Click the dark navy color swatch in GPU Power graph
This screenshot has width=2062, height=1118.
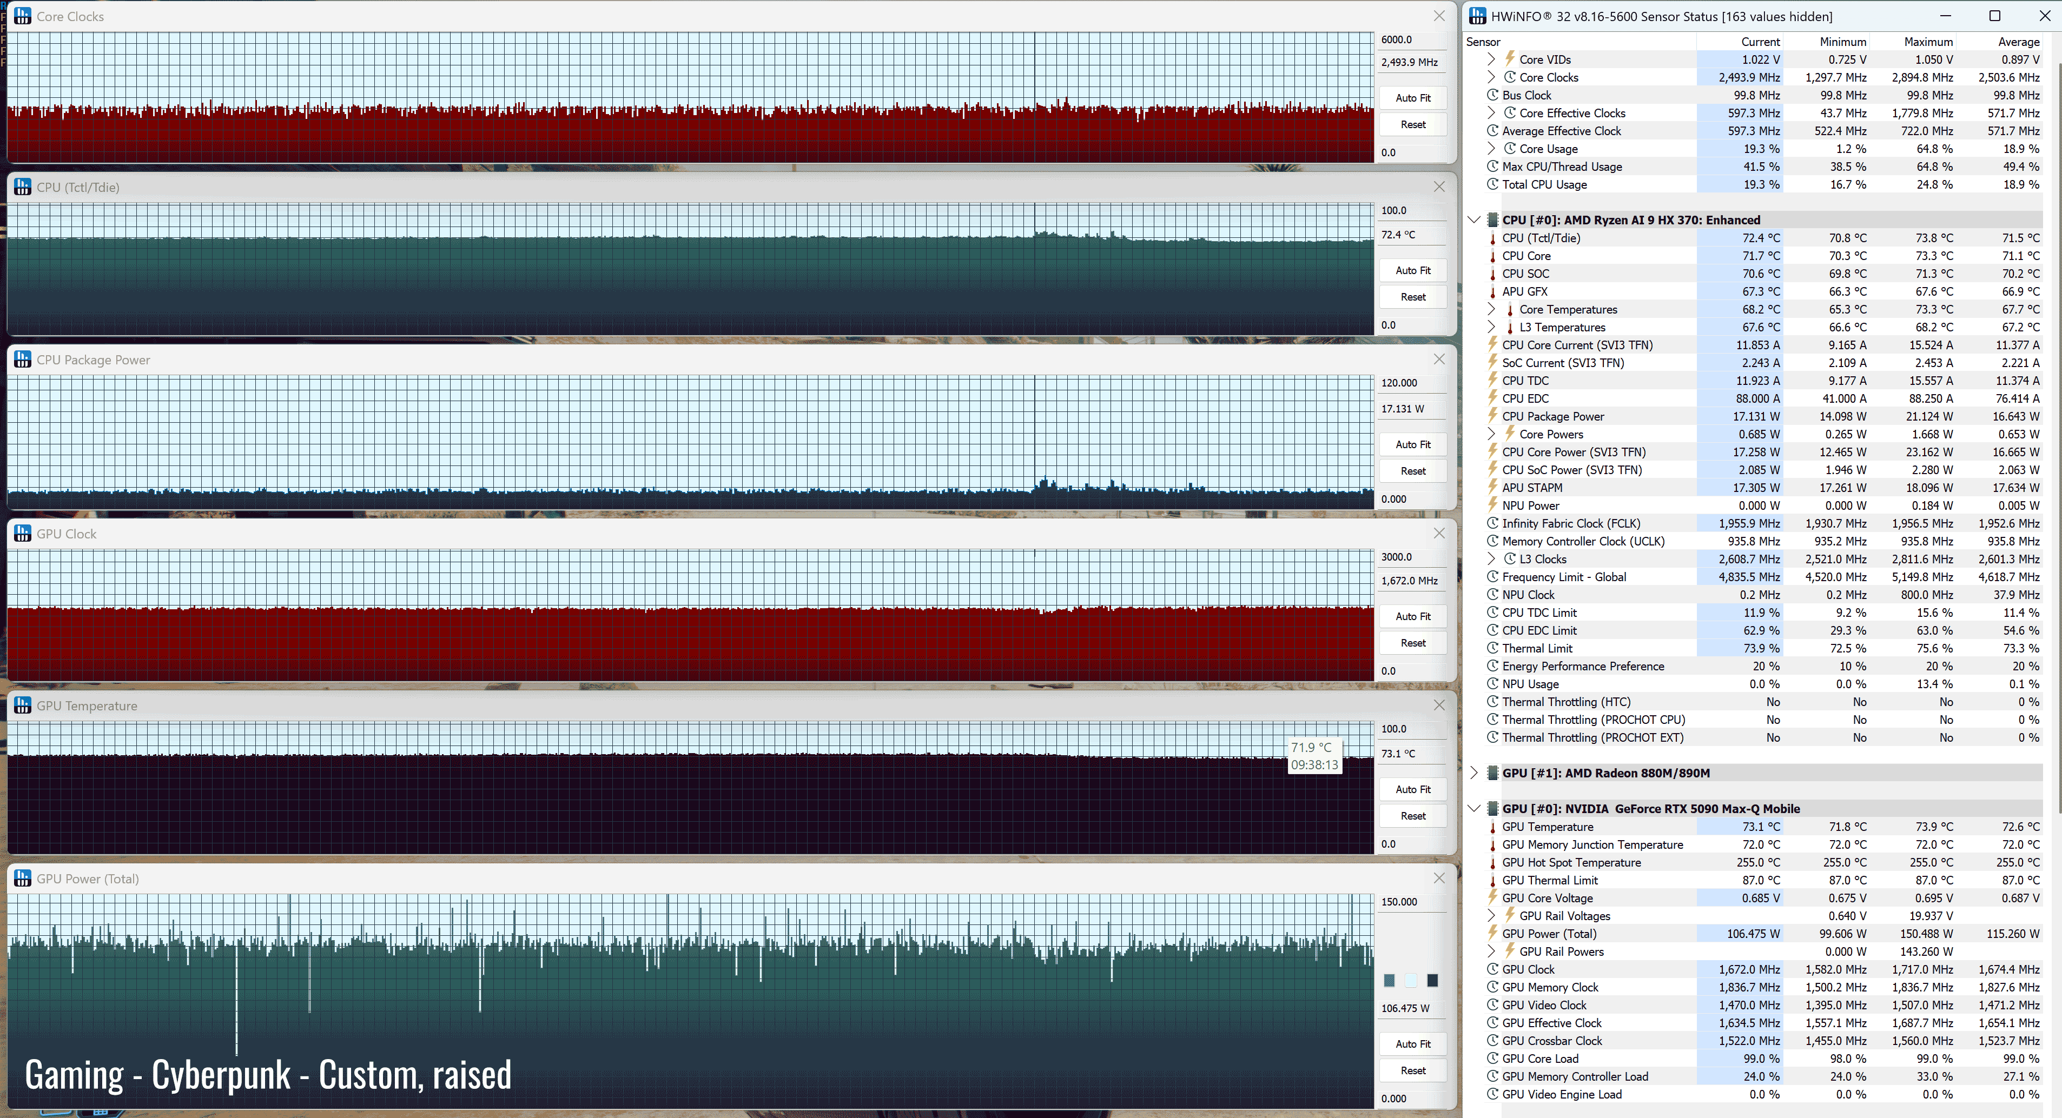point(1432,980)
